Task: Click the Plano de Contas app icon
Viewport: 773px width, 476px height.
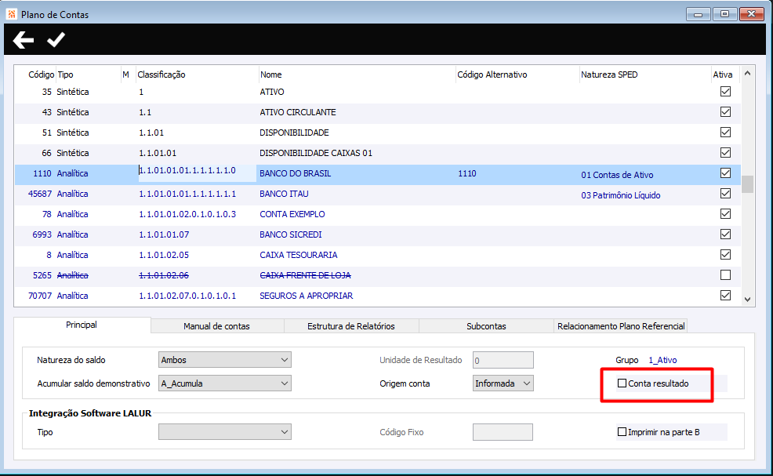Action: tap(11, 14)
